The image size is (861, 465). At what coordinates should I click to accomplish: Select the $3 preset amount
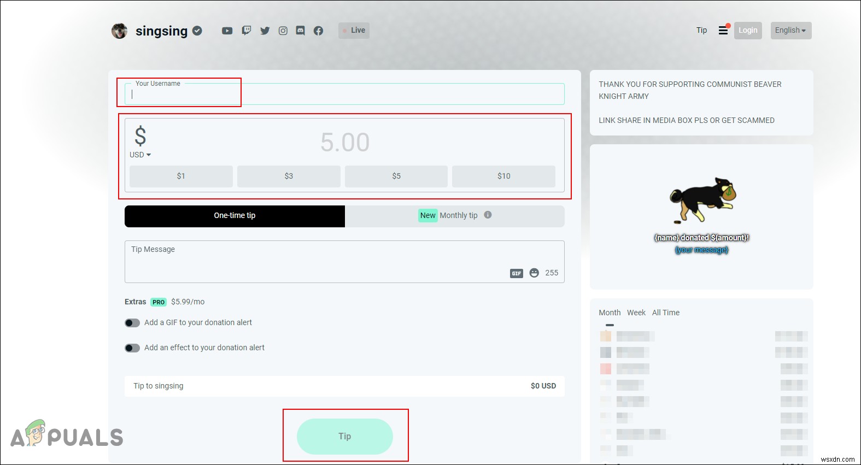289,176
